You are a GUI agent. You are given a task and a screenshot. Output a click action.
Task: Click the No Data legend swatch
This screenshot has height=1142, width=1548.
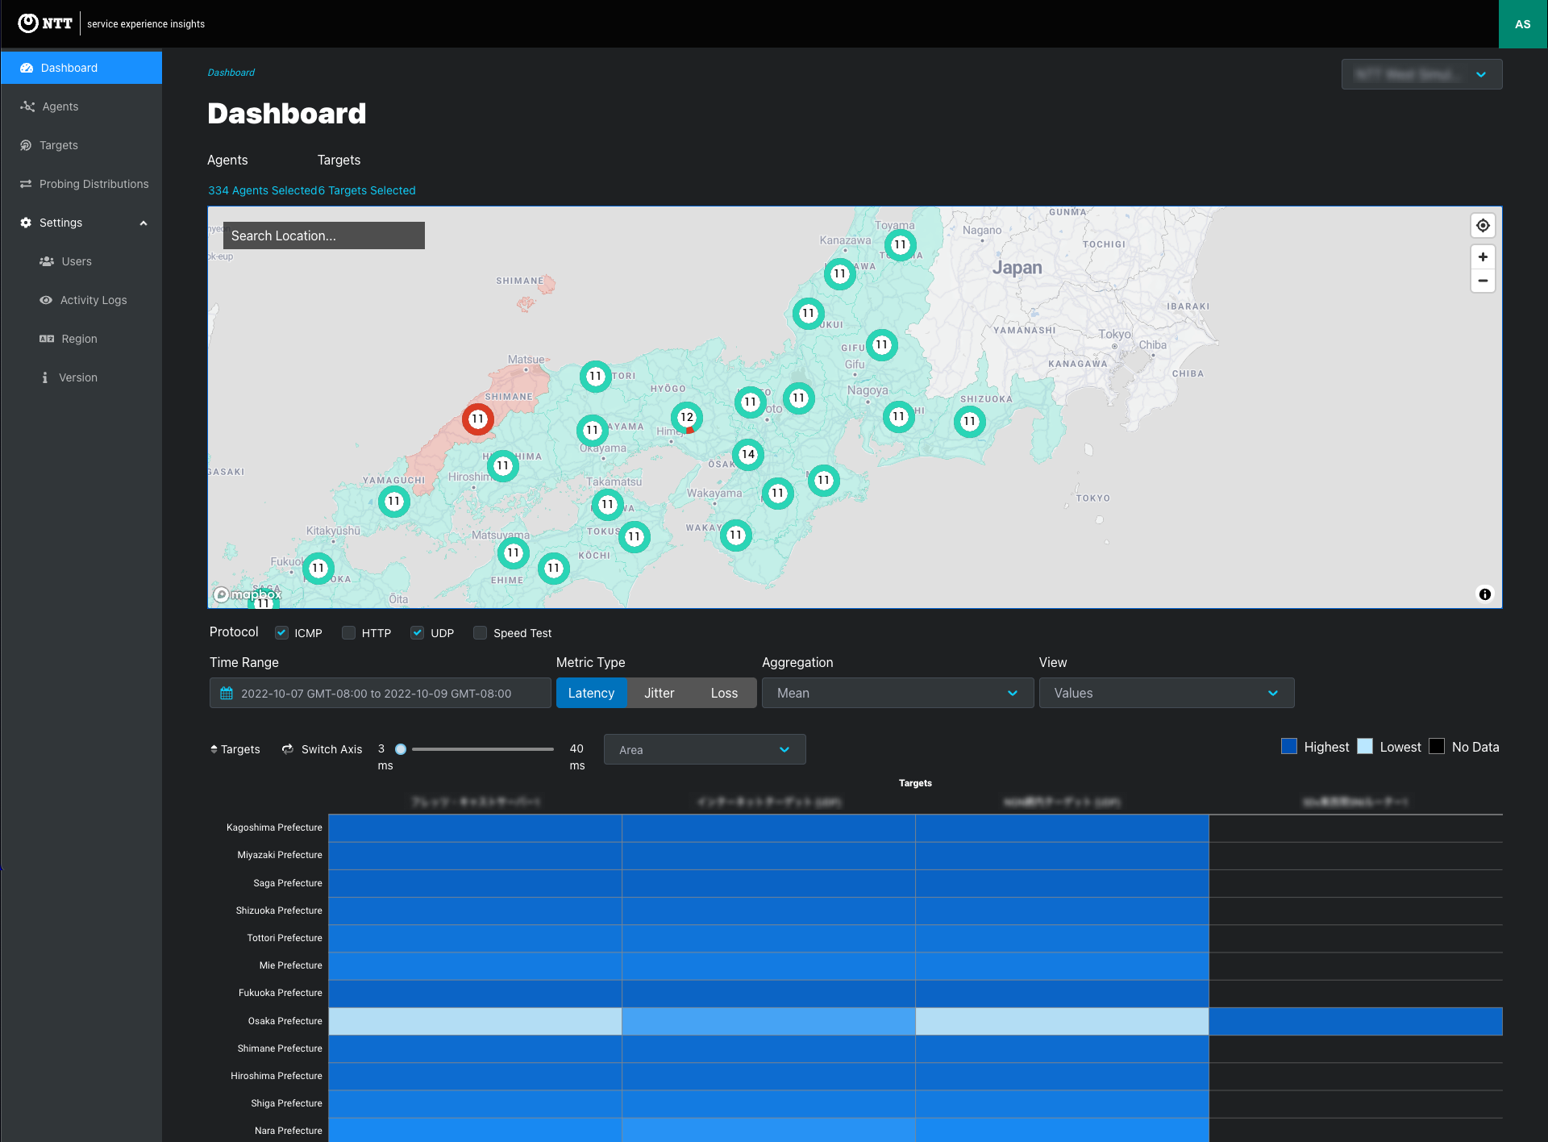click(1437, 746)
